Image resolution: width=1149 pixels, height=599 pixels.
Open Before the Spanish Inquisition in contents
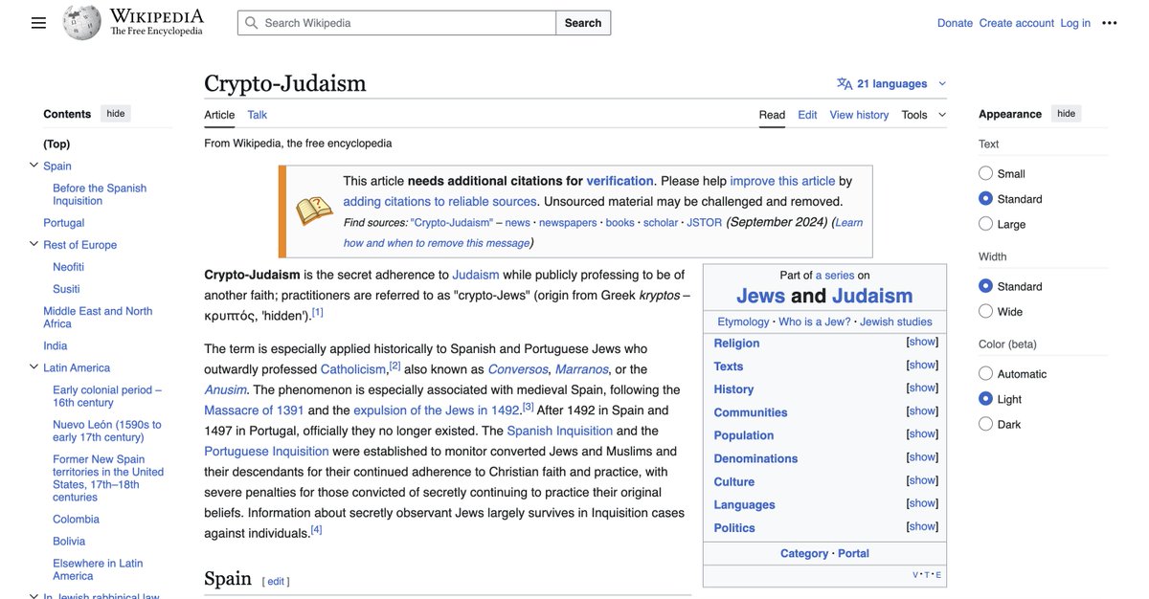tap(100, 194)
